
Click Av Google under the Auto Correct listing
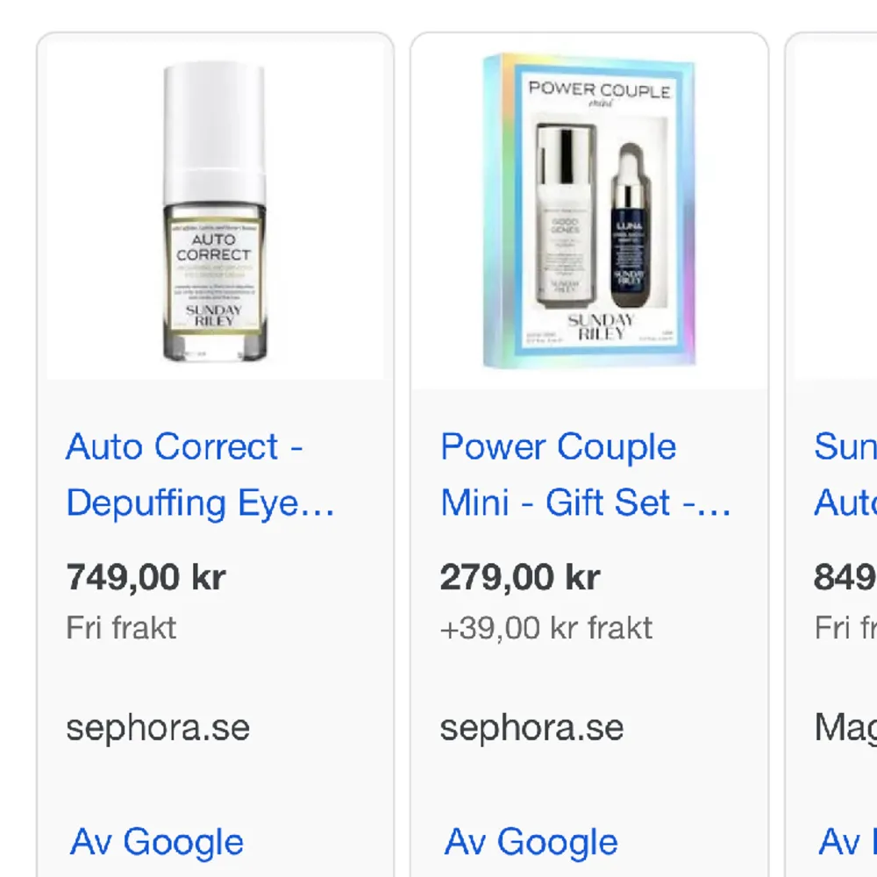click(154, 841)
